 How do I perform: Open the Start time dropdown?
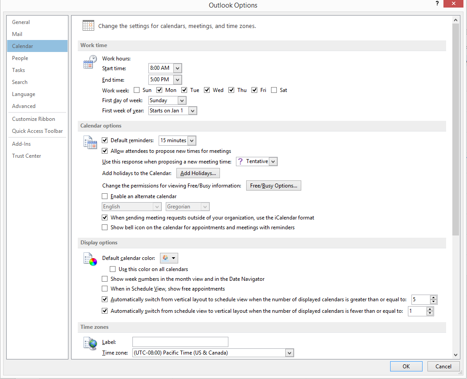pyautogui.click(x=177, y=68)
